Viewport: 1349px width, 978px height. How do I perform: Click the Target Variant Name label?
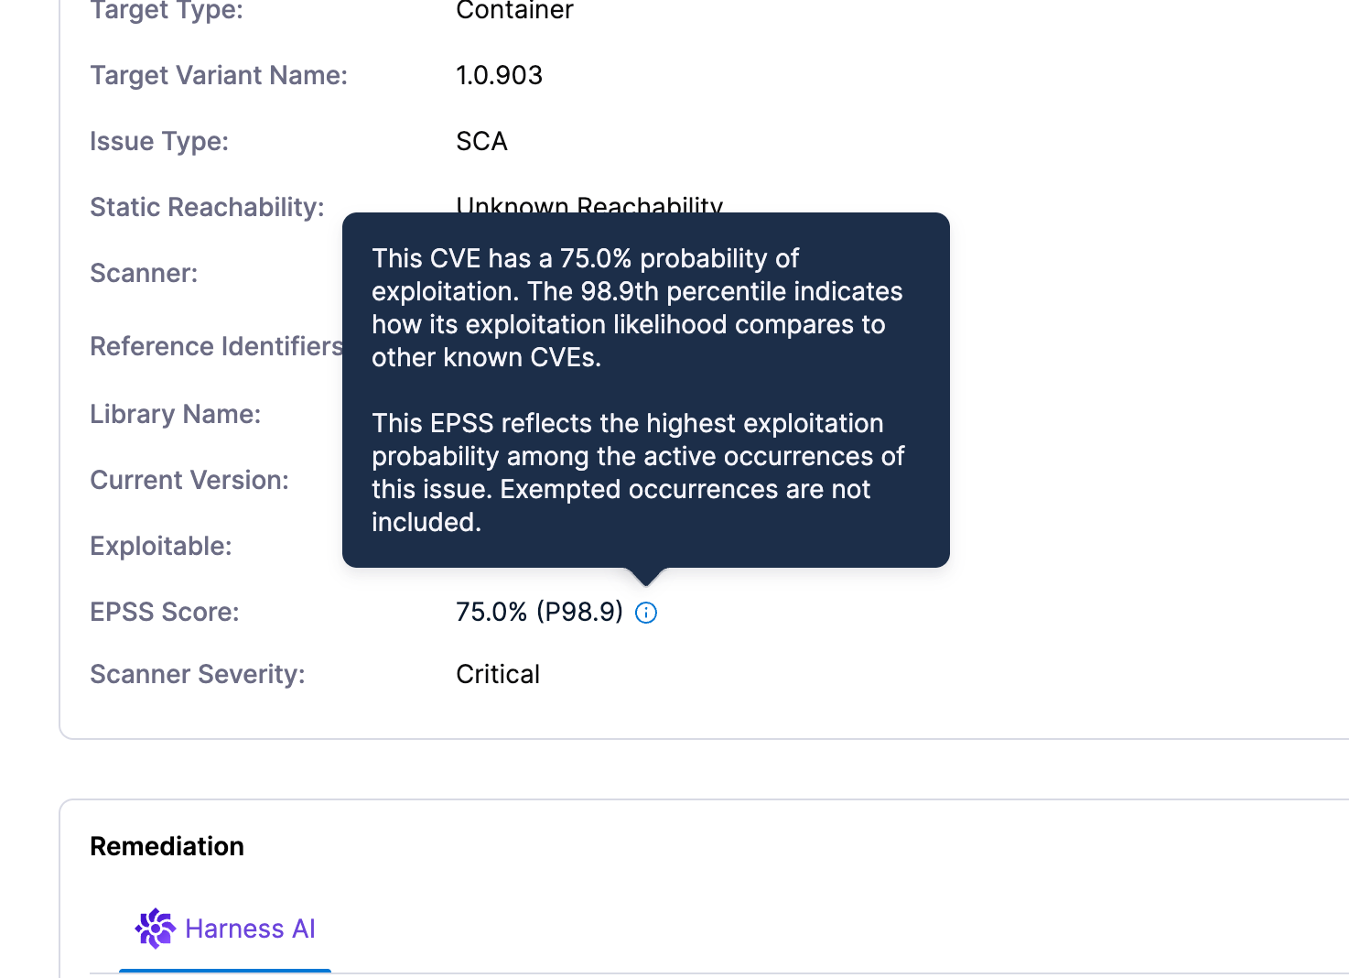click(x=219, y=75)
